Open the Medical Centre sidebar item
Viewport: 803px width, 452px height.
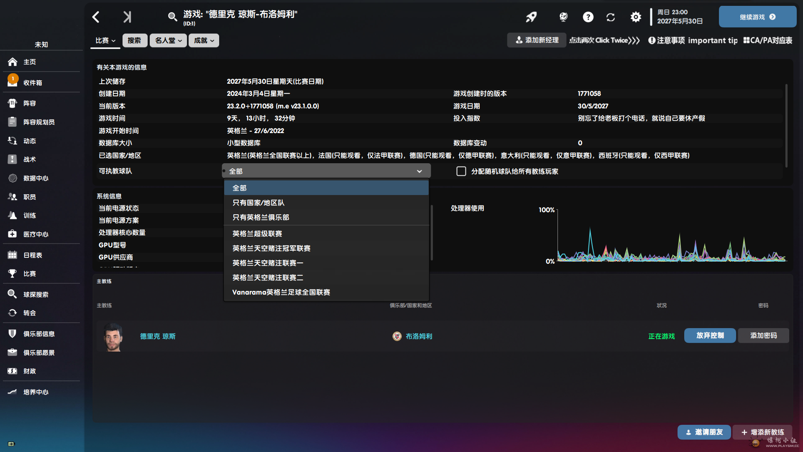tap(36, 234)
